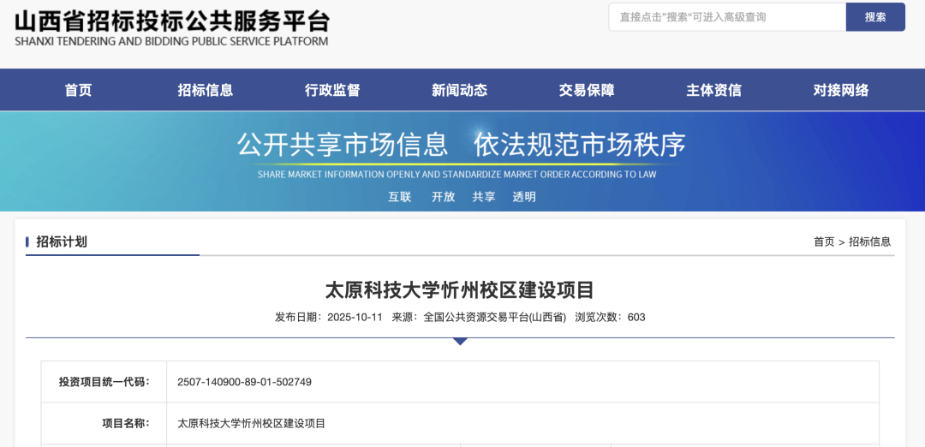This screenshot has width=925, height=447.
Task: Open the 首页 navigation menu item
Action: point(79,90)
